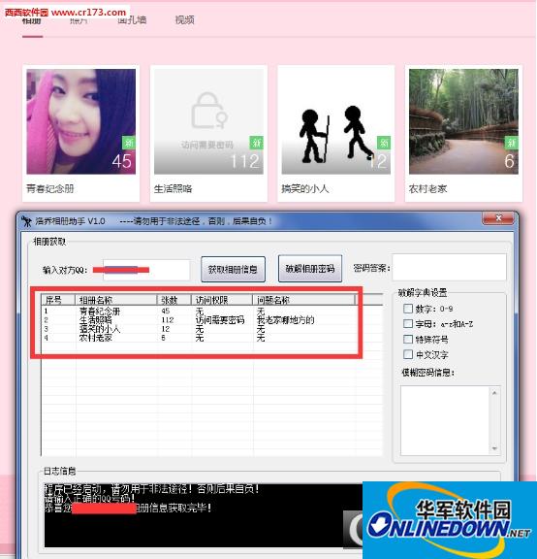Click the up arrow of the 模糊密码信息 scrollbar

(x=494, y=393)
